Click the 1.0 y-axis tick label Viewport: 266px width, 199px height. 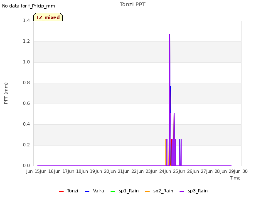click(26, 62)
